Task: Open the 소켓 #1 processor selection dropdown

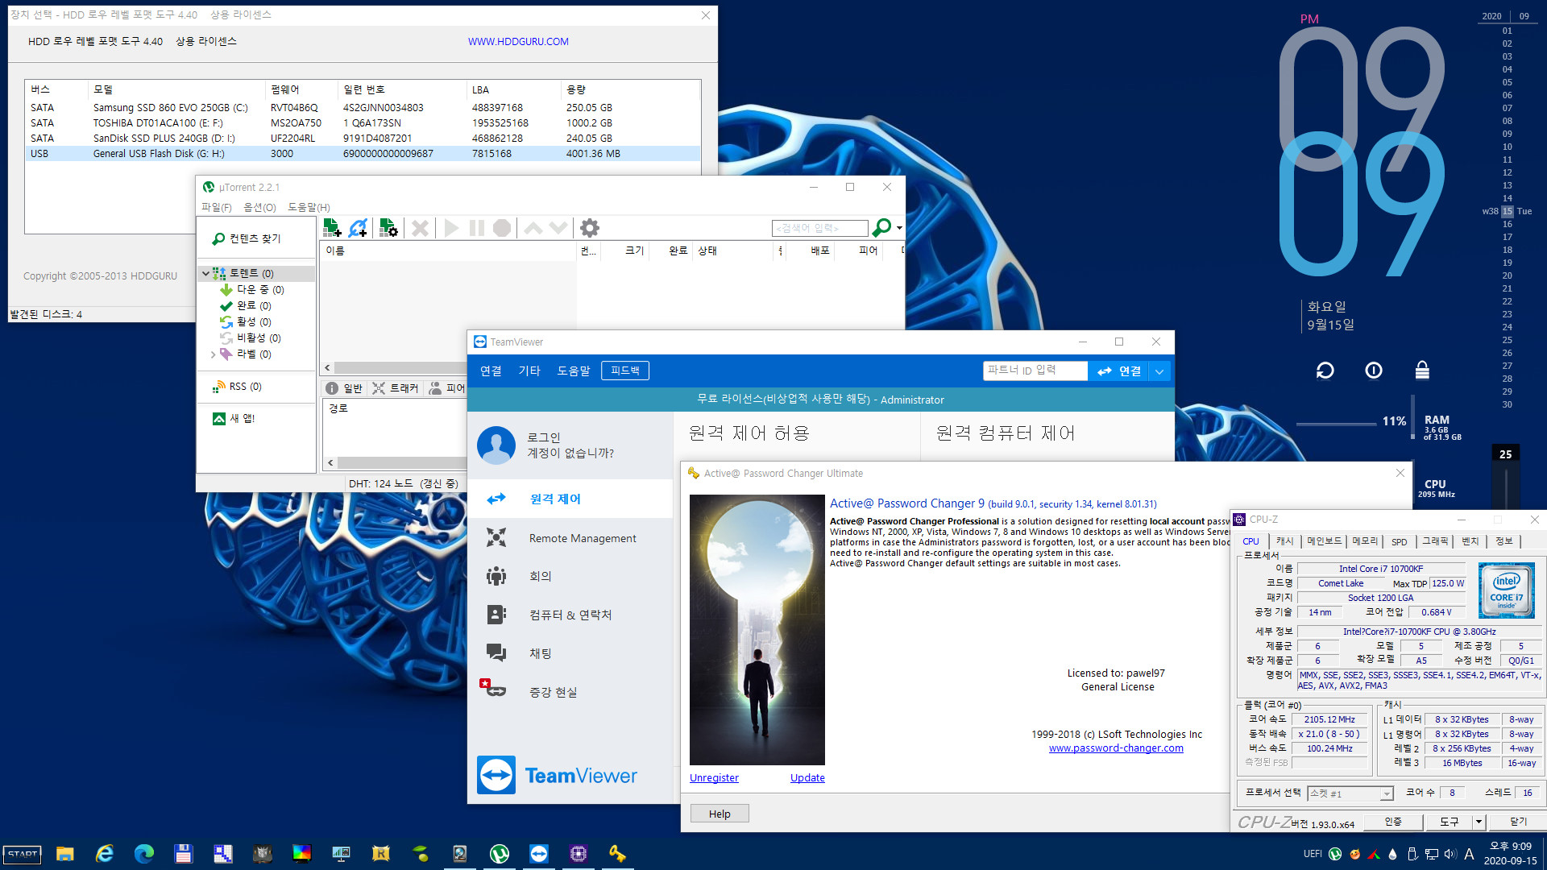Action: (1350, 793)
